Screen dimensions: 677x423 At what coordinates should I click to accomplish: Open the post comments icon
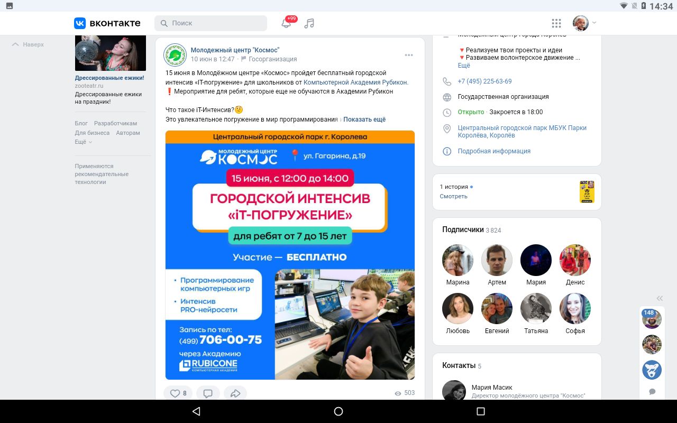point(208,393)
